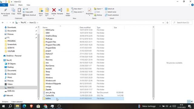
Task: Click Paste shortcut option
Action: pyautogui.click(x=29, y=15)
